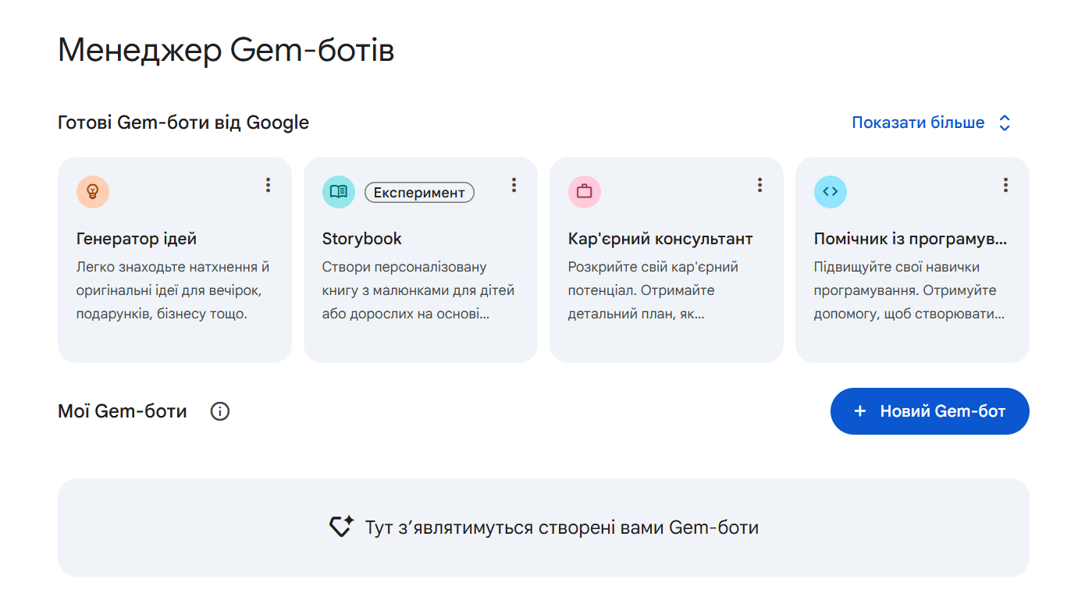Open the info icon beside Мої Gem-боти
Image resolution: width=1085 pixels, height=604 pixels.
pos(220,411)
